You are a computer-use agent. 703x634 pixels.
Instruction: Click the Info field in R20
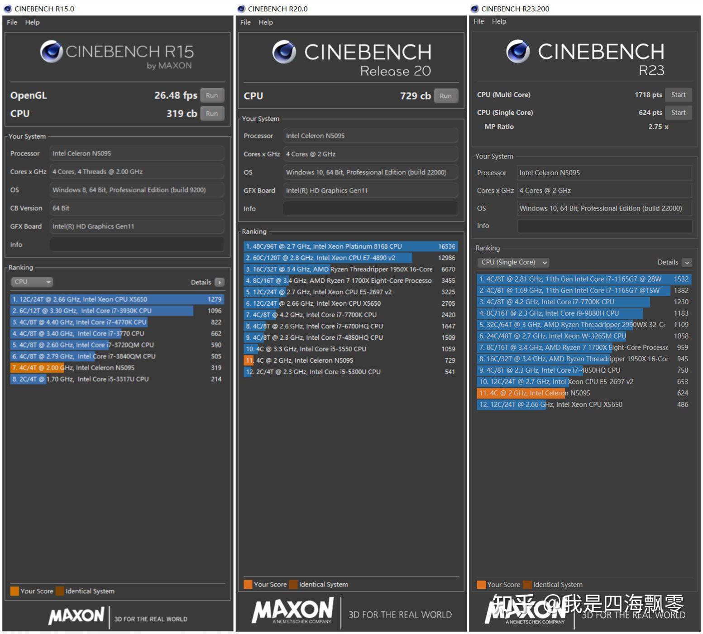coord(370,209)
